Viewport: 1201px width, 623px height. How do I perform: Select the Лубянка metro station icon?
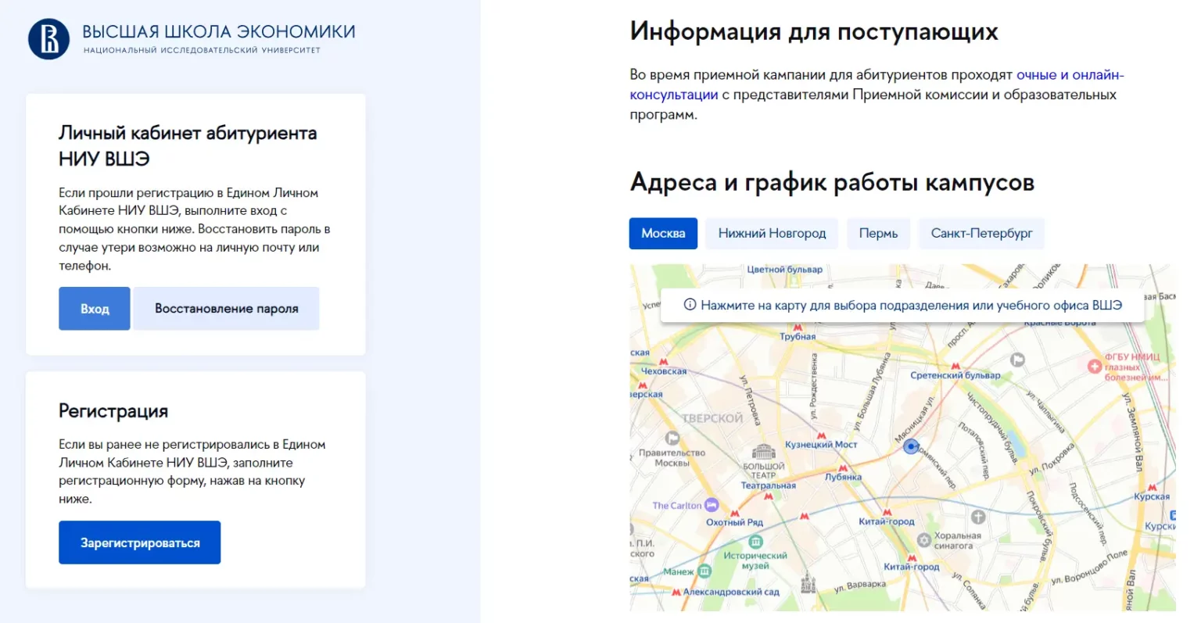(843, 467)
